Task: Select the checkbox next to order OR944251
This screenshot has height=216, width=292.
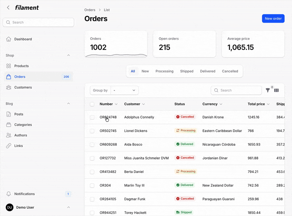Action: pos(92,212)
